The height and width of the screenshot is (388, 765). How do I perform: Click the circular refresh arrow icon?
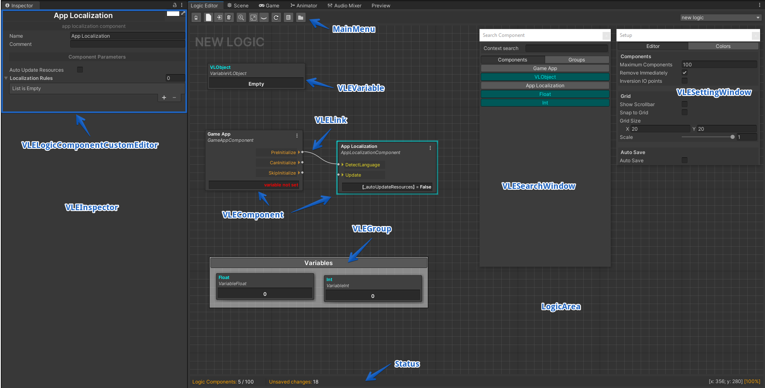click(x=276, y=18)
